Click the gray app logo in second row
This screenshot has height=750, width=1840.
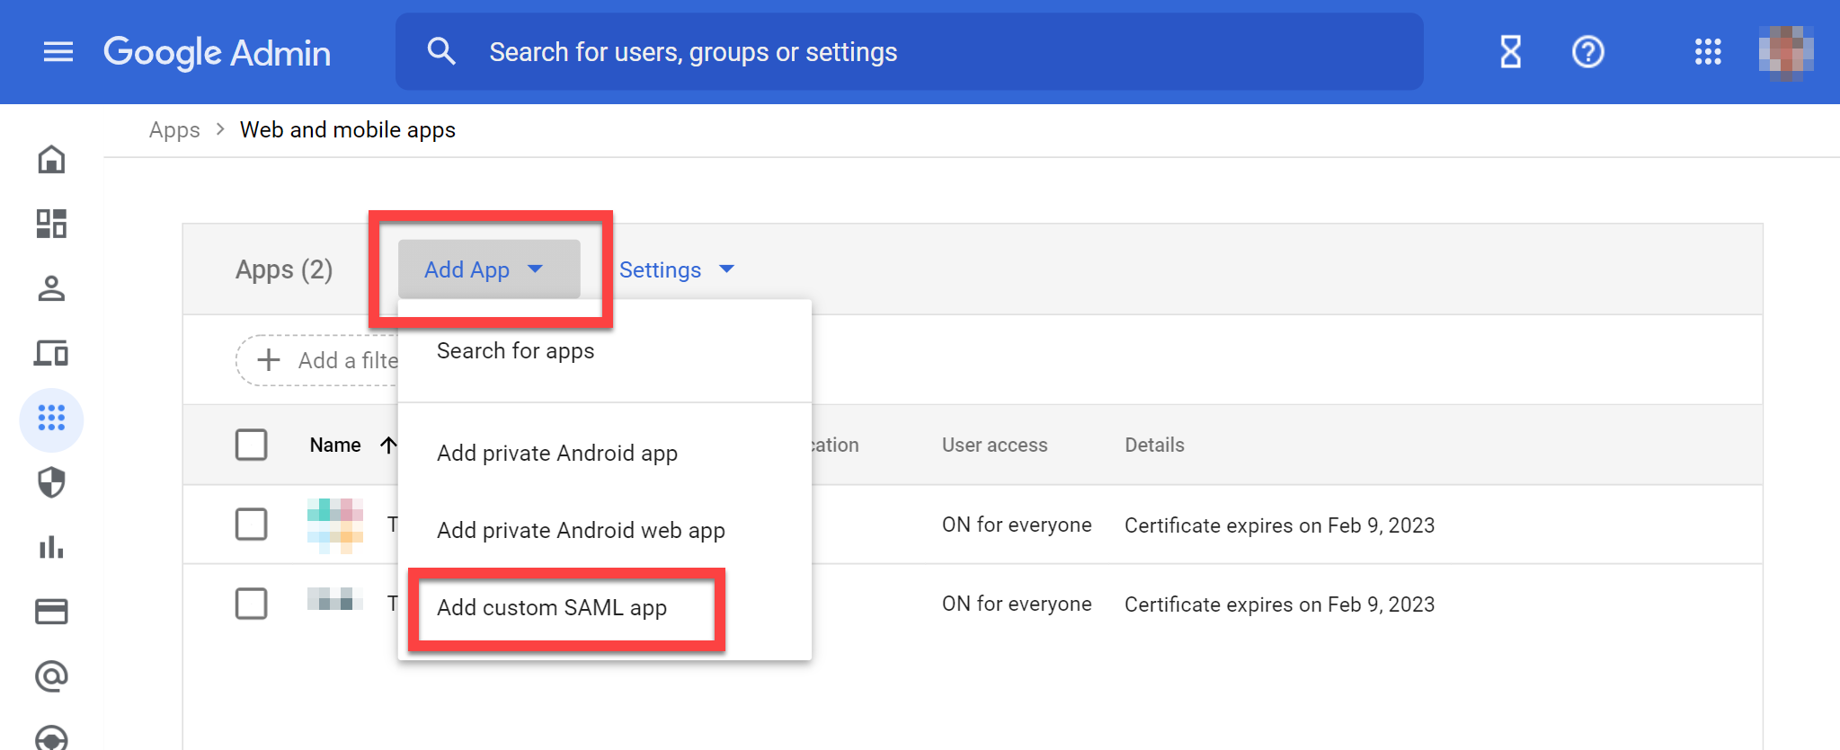click(335, 599)
